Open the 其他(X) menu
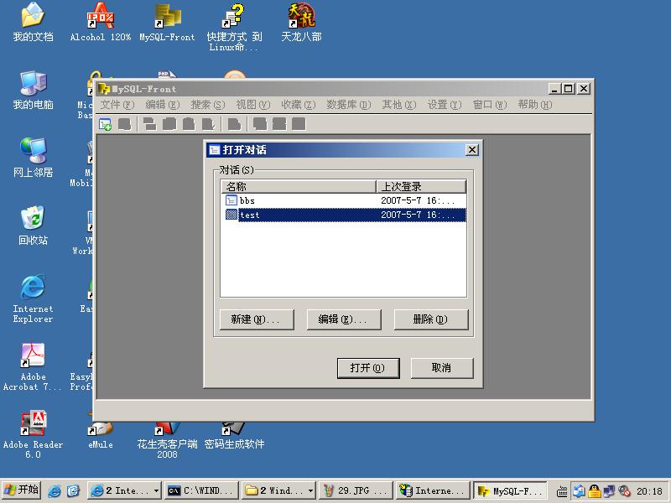 tap(399, 104)
